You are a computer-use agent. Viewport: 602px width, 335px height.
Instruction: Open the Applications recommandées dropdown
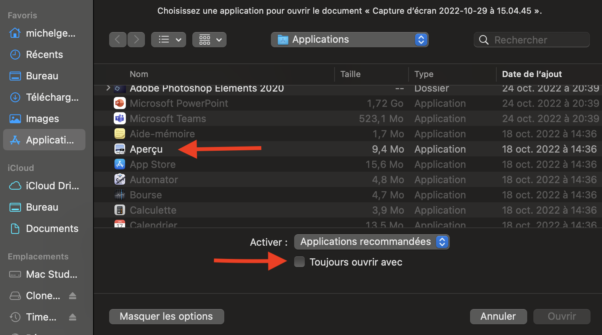[372, 242]
